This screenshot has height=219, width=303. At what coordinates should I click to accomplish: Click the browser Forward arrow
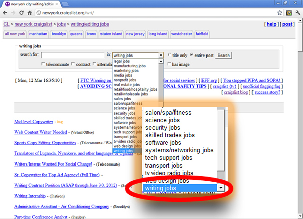click(13, 13)
